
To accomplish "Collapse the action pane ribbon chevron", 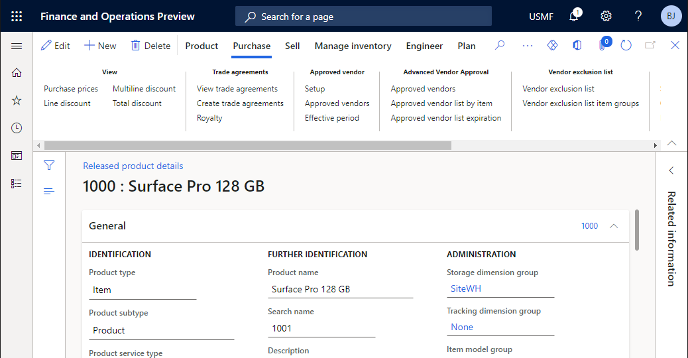I will point(672,143).
